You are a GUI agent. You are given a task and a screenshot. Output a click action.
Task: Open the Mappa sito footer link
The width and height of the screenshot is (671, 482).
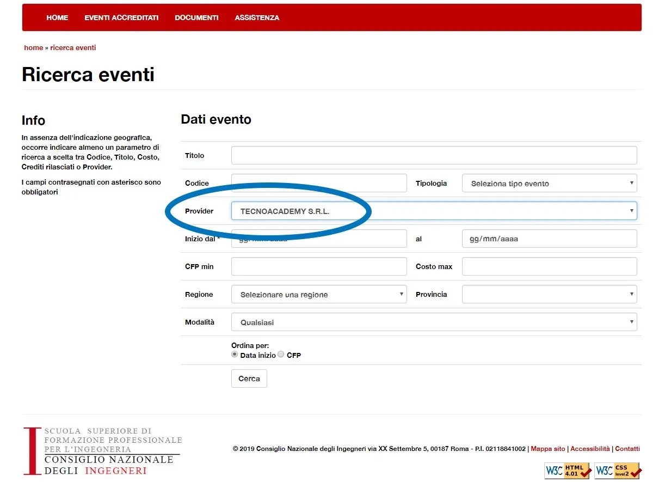548,449
